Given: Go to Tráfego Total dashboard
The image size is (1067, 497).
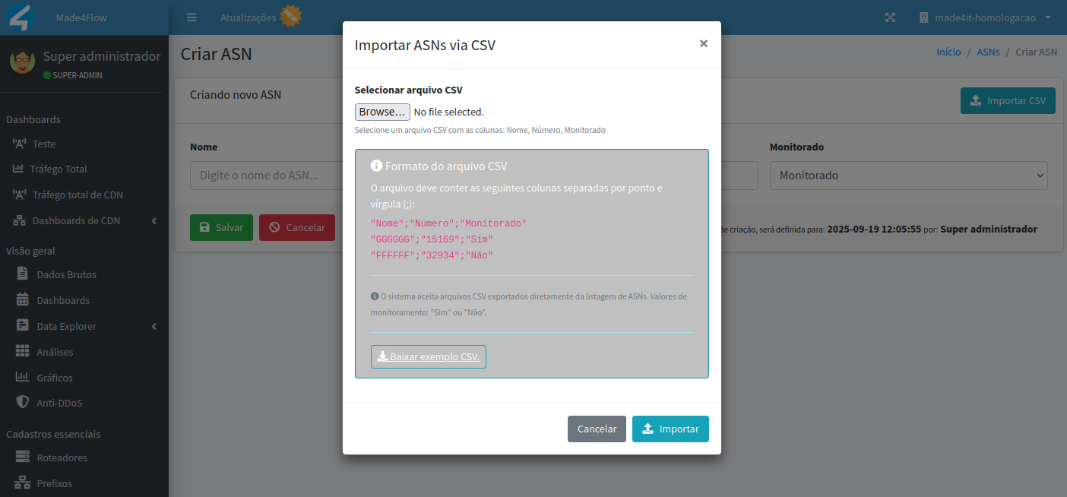Looking at the screenshot, I should pyautogui.click(x=58, y=169).
